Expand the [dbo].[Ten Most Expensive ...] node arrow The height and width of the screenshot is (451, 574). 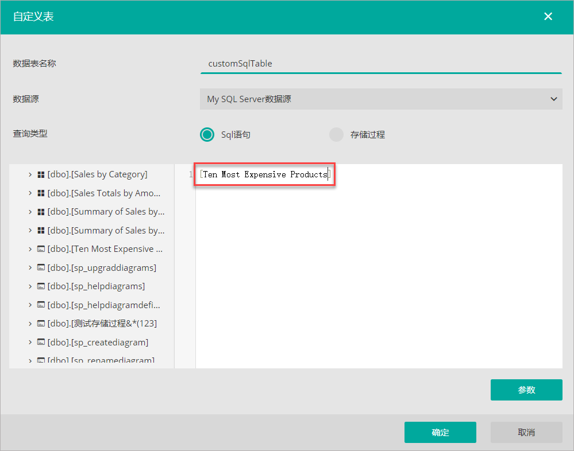(x=30, y=249)
